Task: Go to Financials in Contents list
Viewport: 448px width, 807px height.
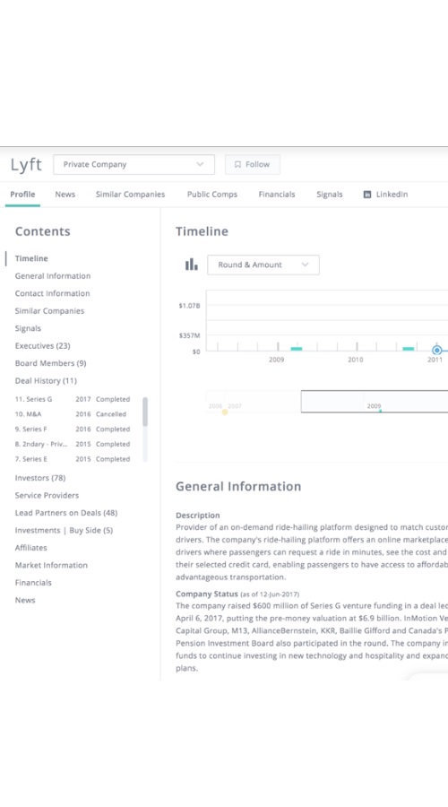Action: click(x=33, y=583)
